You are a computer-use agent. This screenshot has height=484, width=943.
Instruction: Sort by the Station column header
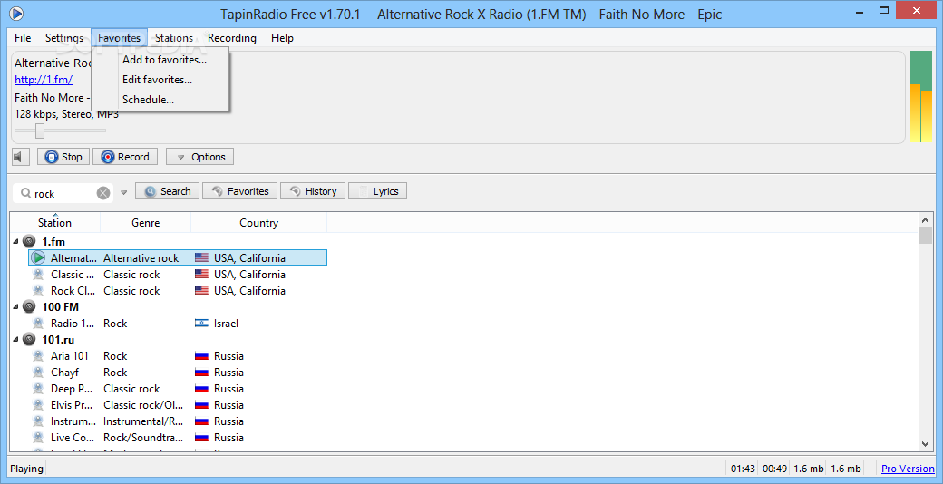[x=54, y=222]
